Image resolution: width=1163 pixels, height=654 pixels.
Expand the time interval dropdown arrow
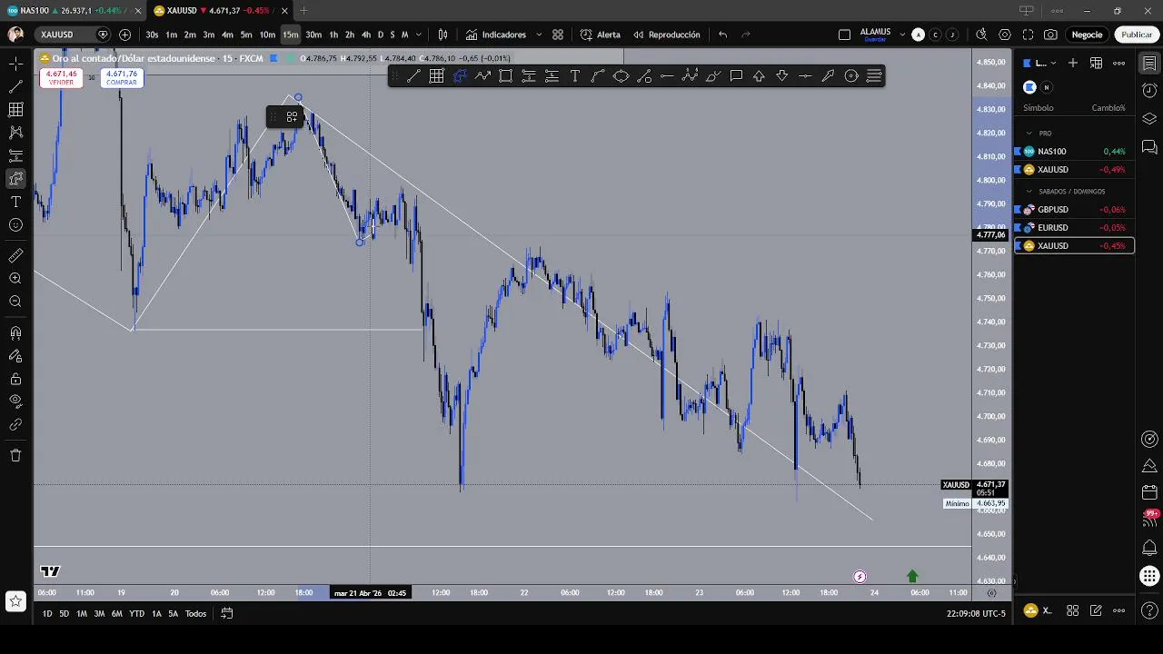[x=418, y=35]
